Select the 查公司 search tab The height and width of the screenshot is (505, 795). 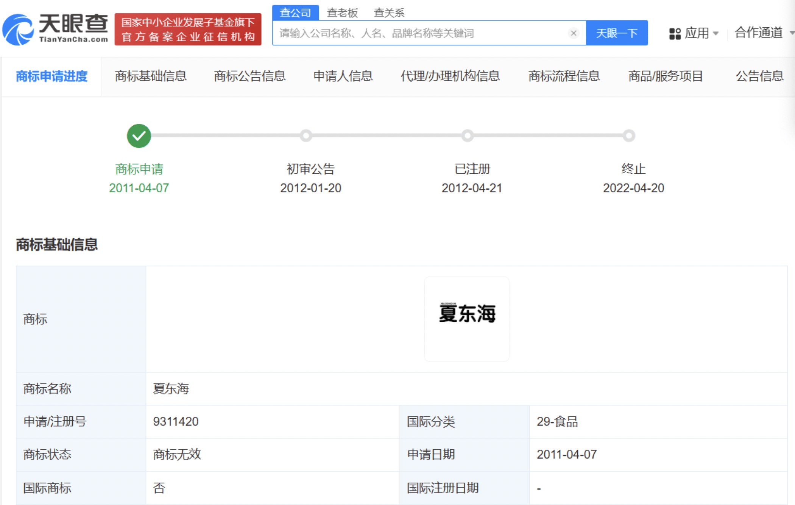coord(295,13)
